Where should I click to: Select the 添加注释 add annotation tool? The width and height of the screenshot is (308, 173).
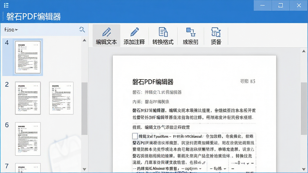(x=134, y=36)
